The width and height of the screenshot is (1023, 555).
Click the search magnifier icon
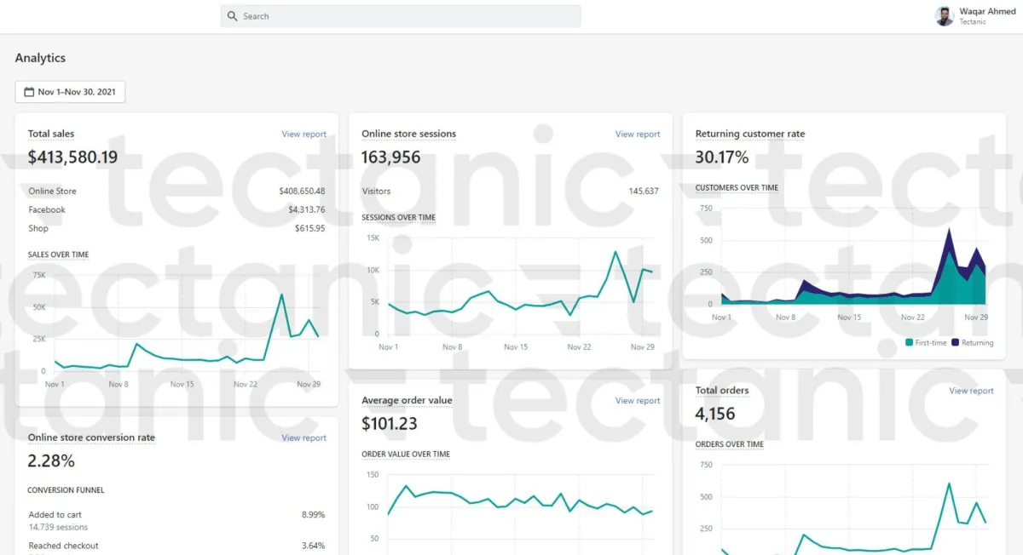(x=232, y=16)
